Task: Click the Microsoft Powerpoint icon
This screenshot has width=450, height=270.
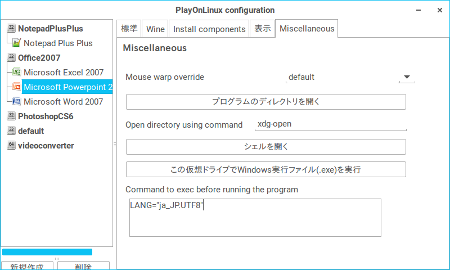Action: coord(17,87)
